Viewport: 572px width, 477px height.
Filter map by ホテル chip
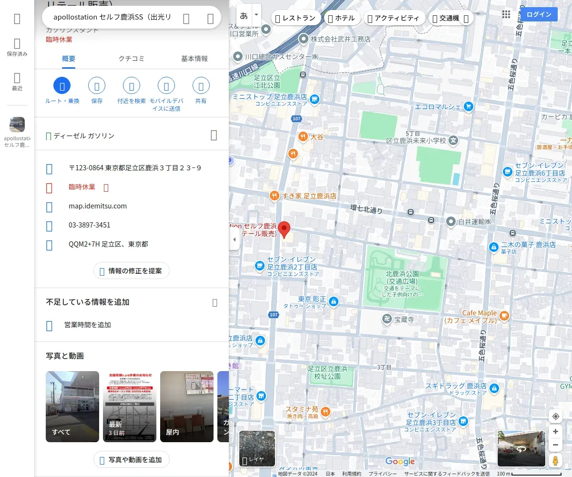coord(342,18)
